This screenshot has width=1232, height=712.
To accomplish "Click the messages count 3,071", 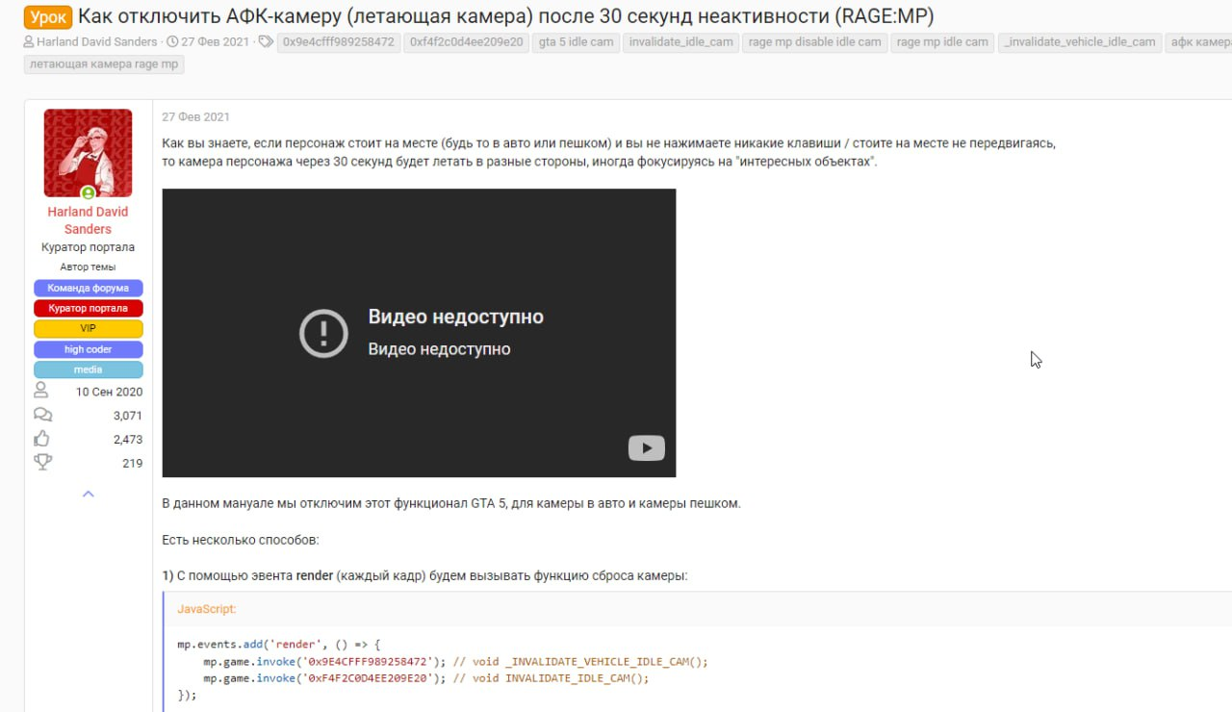I will point(127,416).
